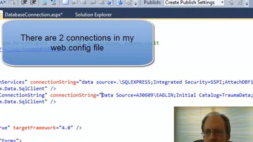Switch to Solution Explorer tab
Screen dimensions: 253x142
[x=93, y=15]
